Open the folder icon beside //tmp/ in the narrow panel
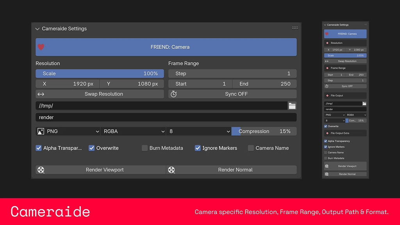 [364, 104]
